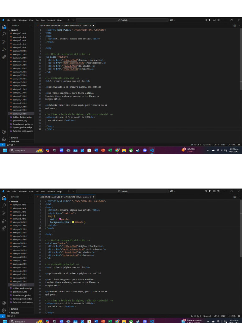The image size is (242, 323).
Task: Open Edit menu in the lower window
Action: [x=14, y=191]
